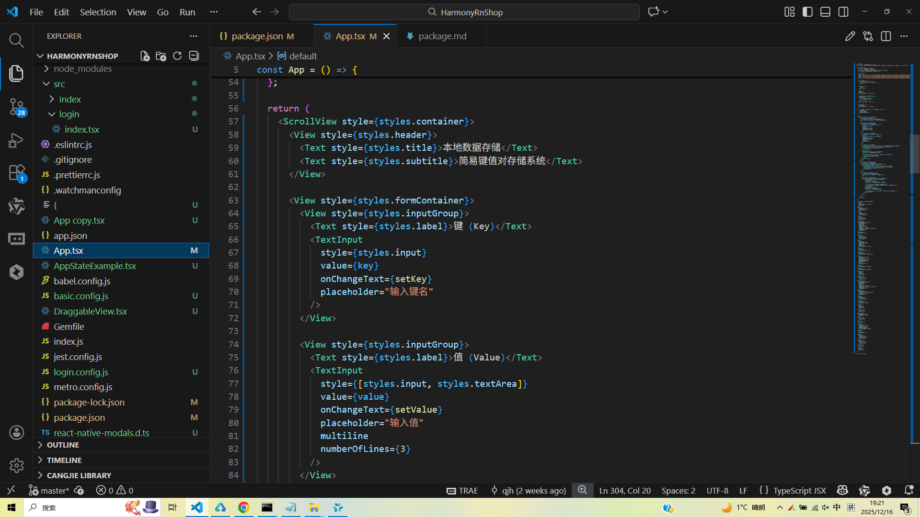Click the TypeScript JSX language mode
The height and width of the screenshot is (517, 920).
799,490
